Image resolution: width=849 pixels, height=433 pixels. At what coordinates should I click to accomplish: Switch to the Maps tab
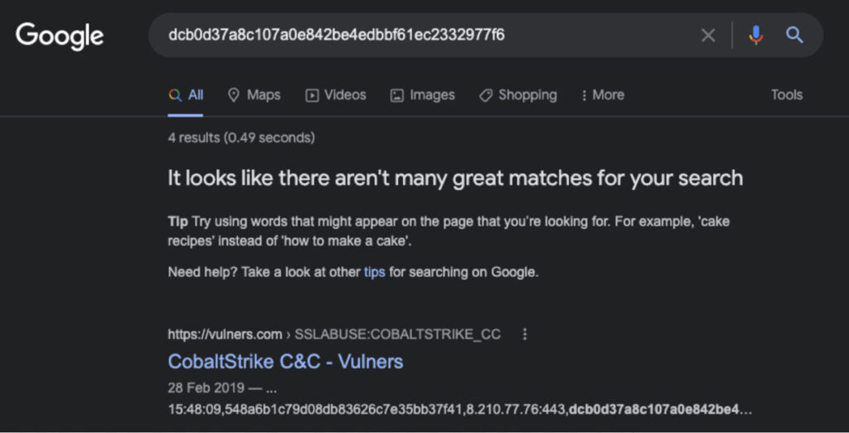(254, 95)
